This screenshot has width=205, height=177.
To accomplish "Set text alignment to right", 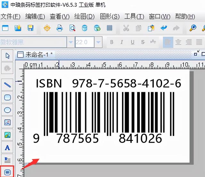I will [189, 42].
